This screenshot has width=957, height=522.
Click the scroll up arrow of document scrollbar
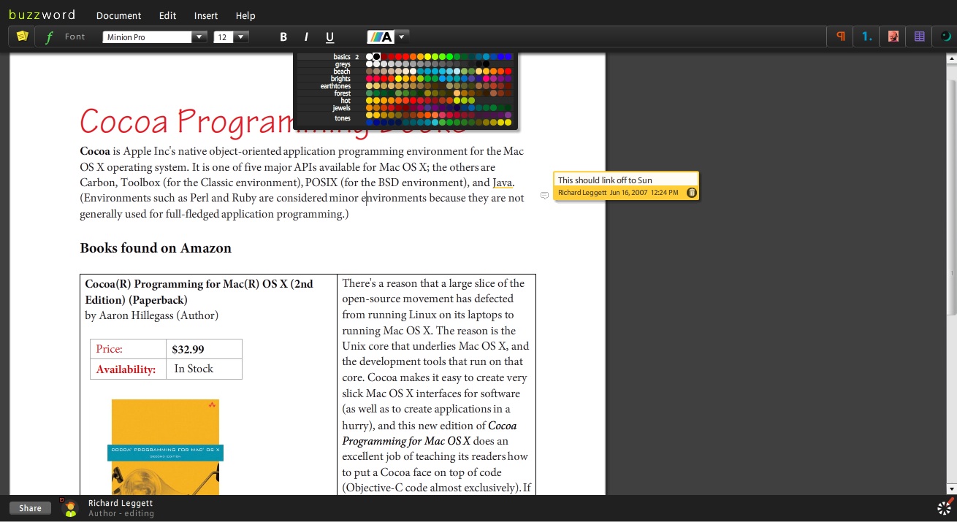tap(951, 57)
